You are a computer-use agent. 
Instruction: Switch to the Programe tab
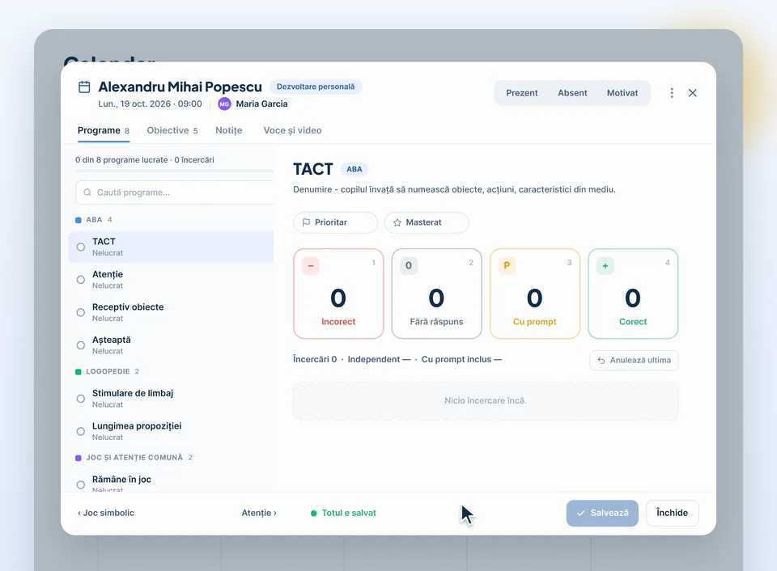pos(104,131)
